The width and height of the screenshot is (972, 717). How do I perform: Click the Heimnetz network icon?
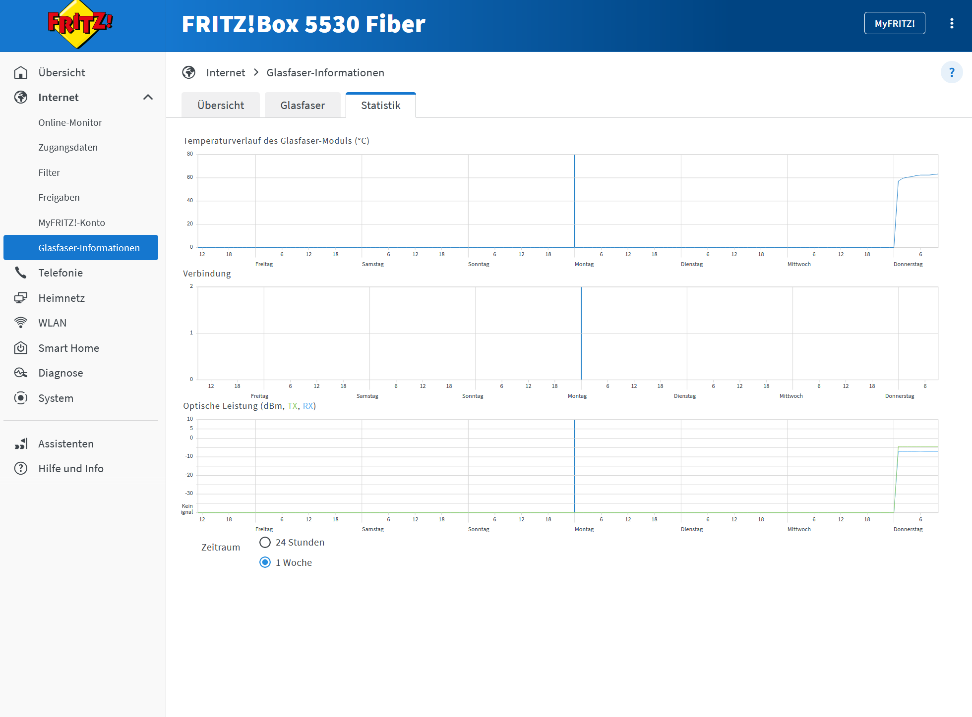pyautogui.click(x=21, y=298)
